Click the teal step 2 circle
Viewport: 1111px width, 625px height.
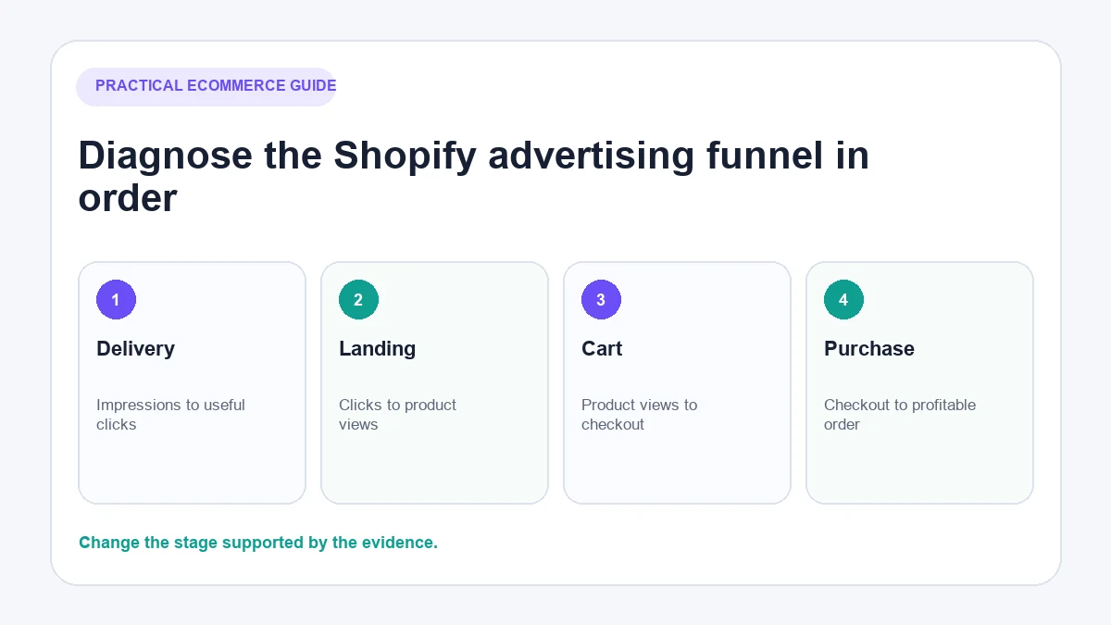(358, 300)
